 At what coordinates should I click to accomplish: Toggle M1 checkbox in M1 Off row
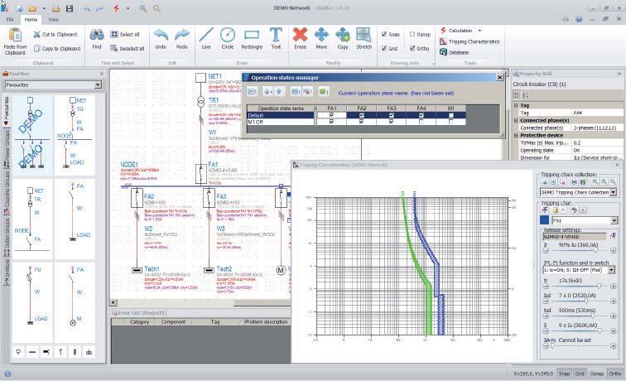450,122
